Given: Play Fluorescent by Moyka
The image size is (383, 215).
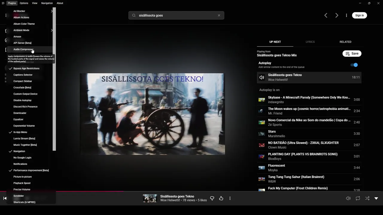Looking at the screenshot, I should 309,168.
